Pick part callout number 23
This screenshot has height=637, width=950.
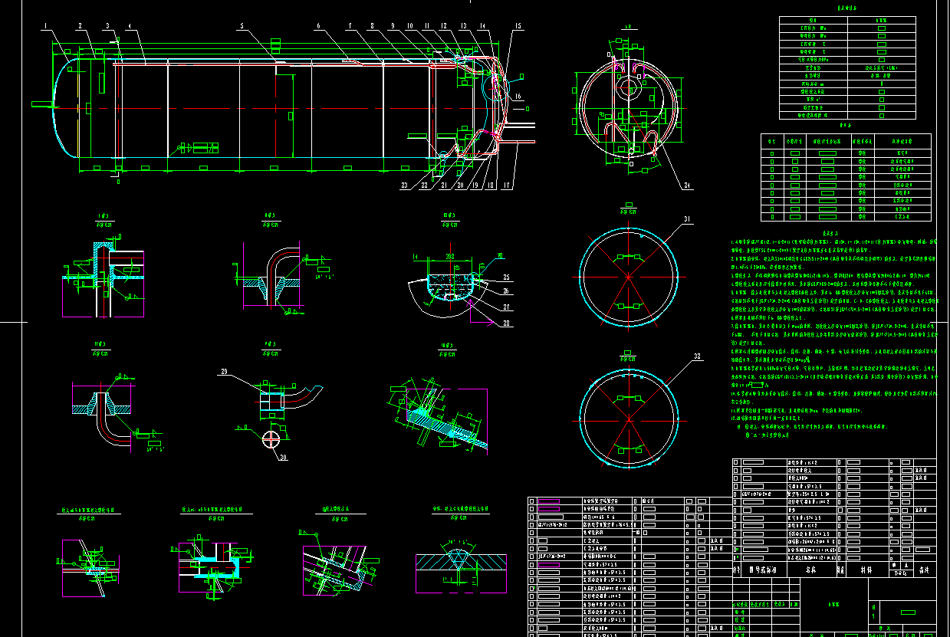[404, 185]
